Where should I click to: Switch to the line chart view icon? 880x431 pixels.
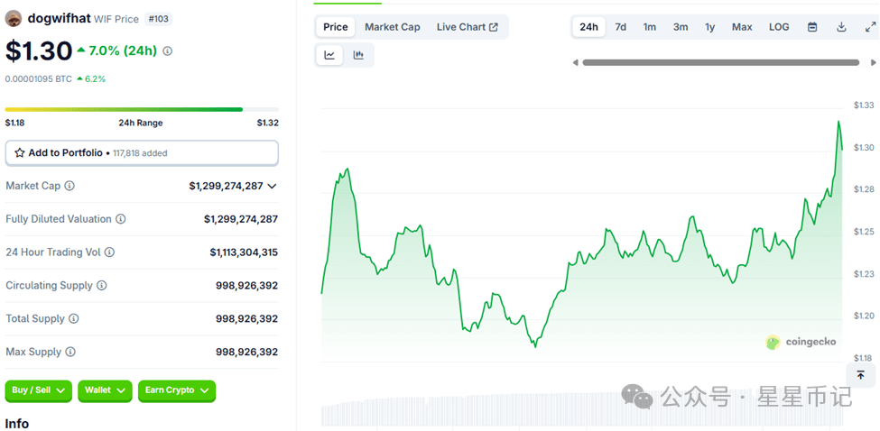pyautogui.click(x=329, y=55)
